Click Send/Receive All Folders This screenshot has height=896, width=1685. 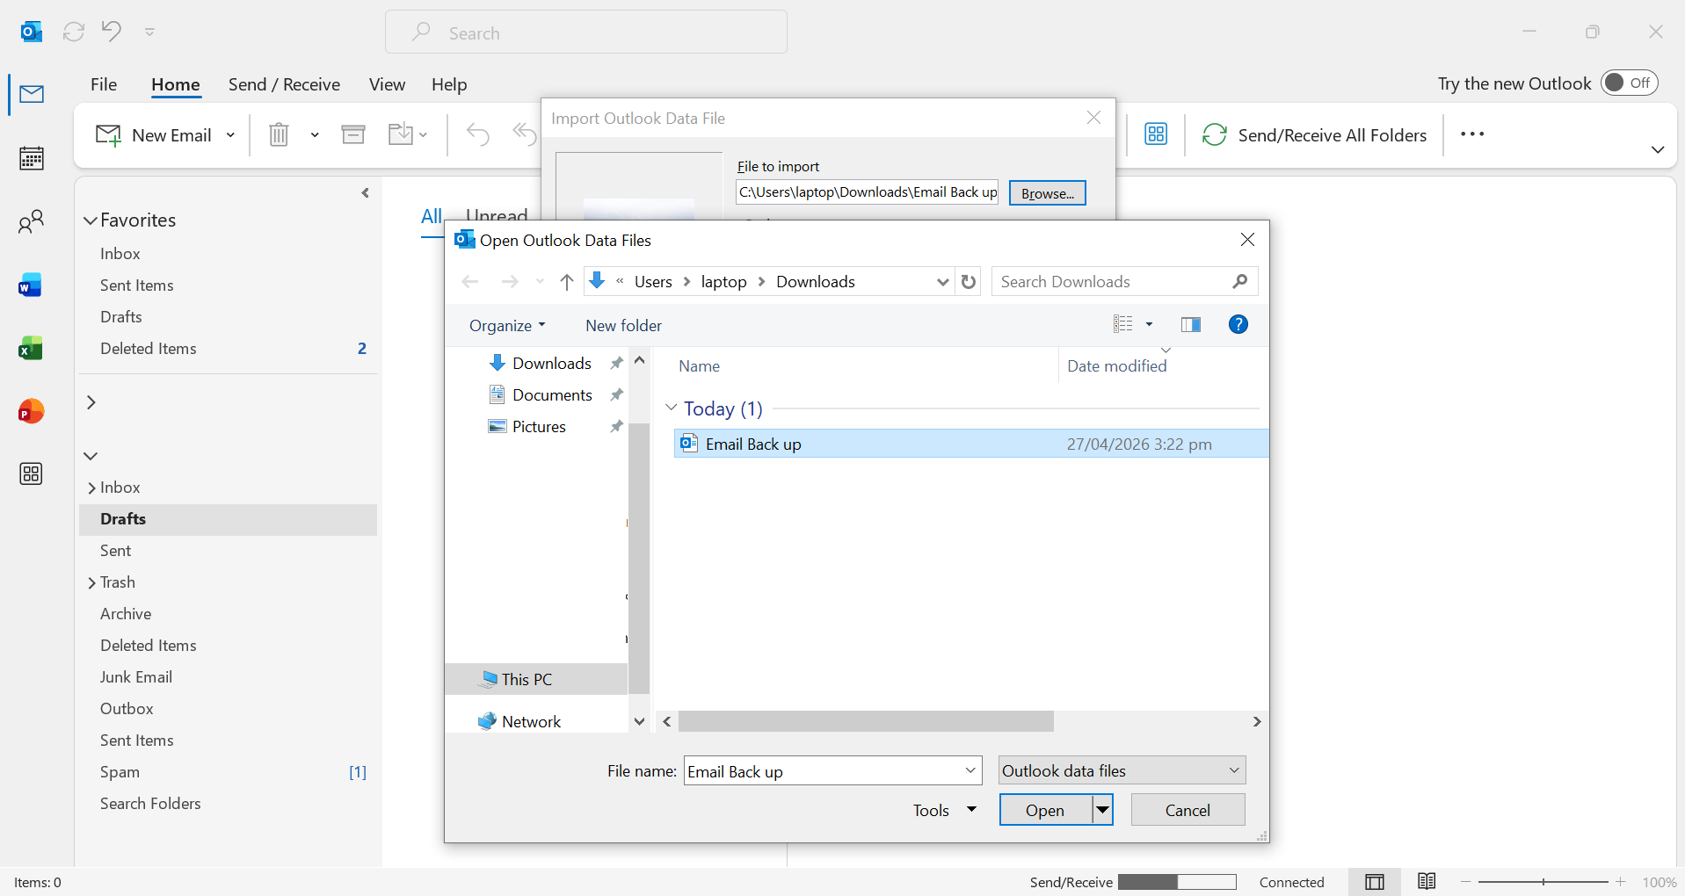click(1315, 135)
